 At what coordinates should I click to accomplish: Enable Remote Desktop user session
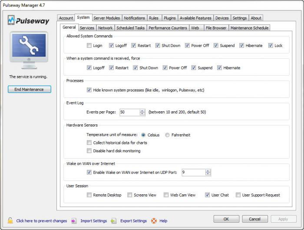point(89,195)
